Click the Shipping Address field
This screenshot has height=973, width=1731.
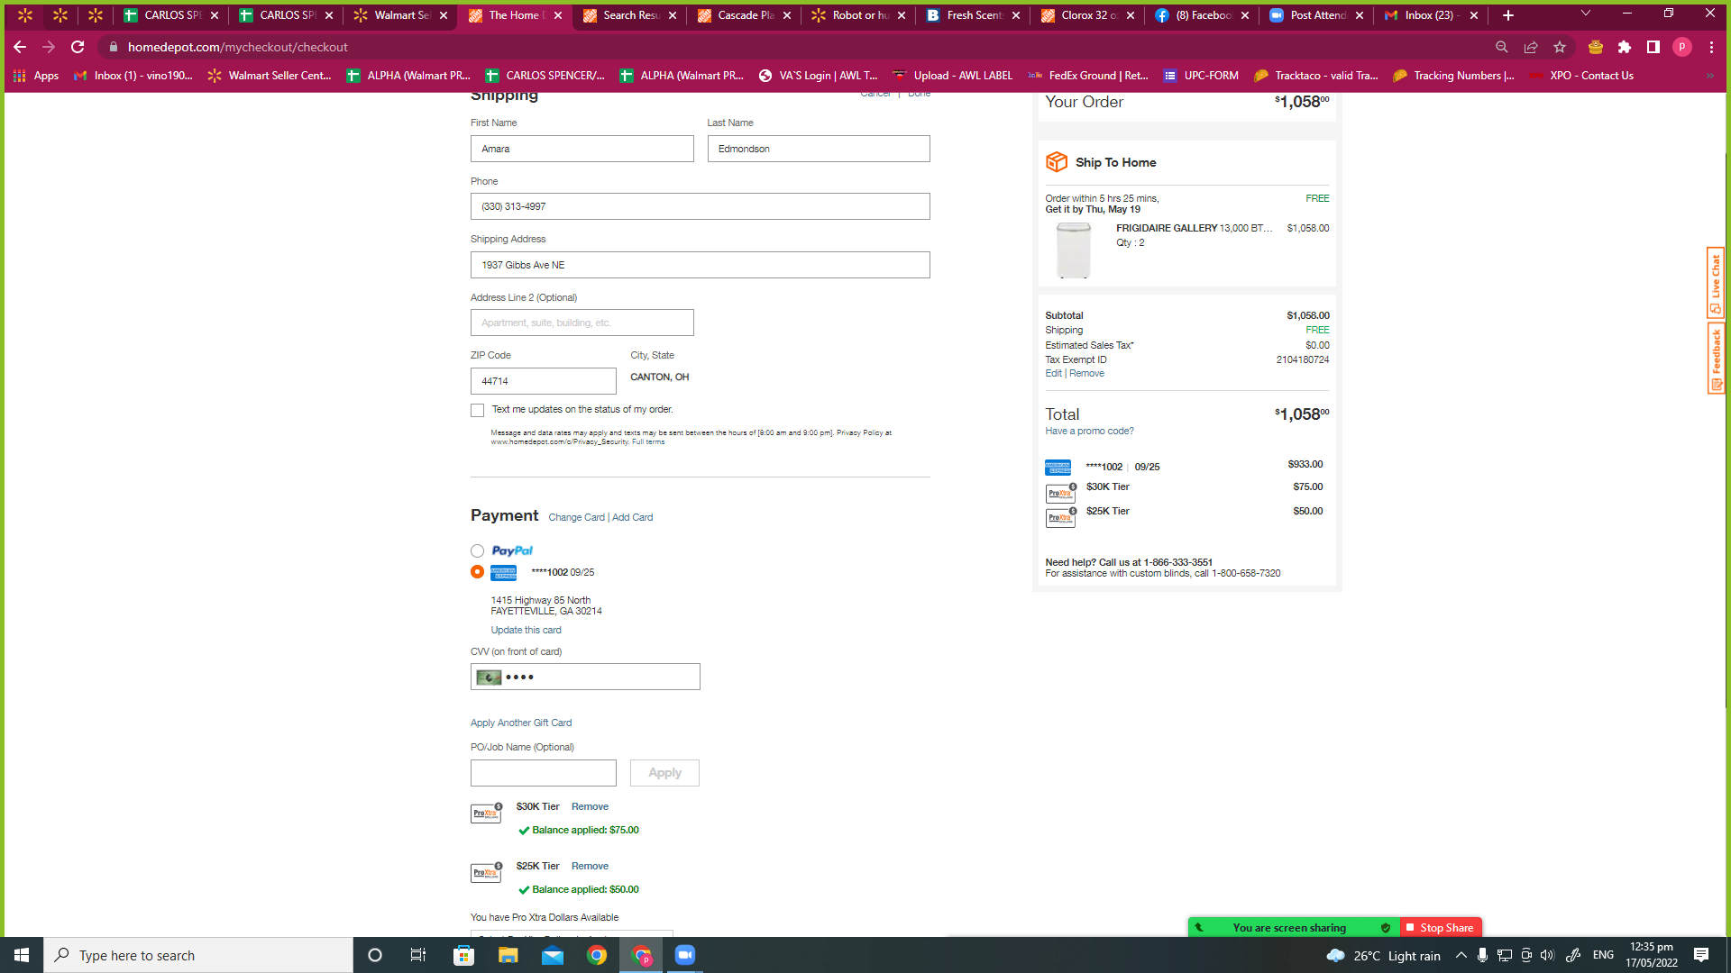click(x=701, y=265)
